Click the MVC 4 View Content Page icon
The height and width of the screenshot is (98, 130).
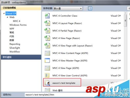click(47, 53)
